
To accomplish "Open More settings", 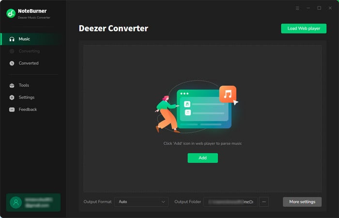I will tap(302, 202).
